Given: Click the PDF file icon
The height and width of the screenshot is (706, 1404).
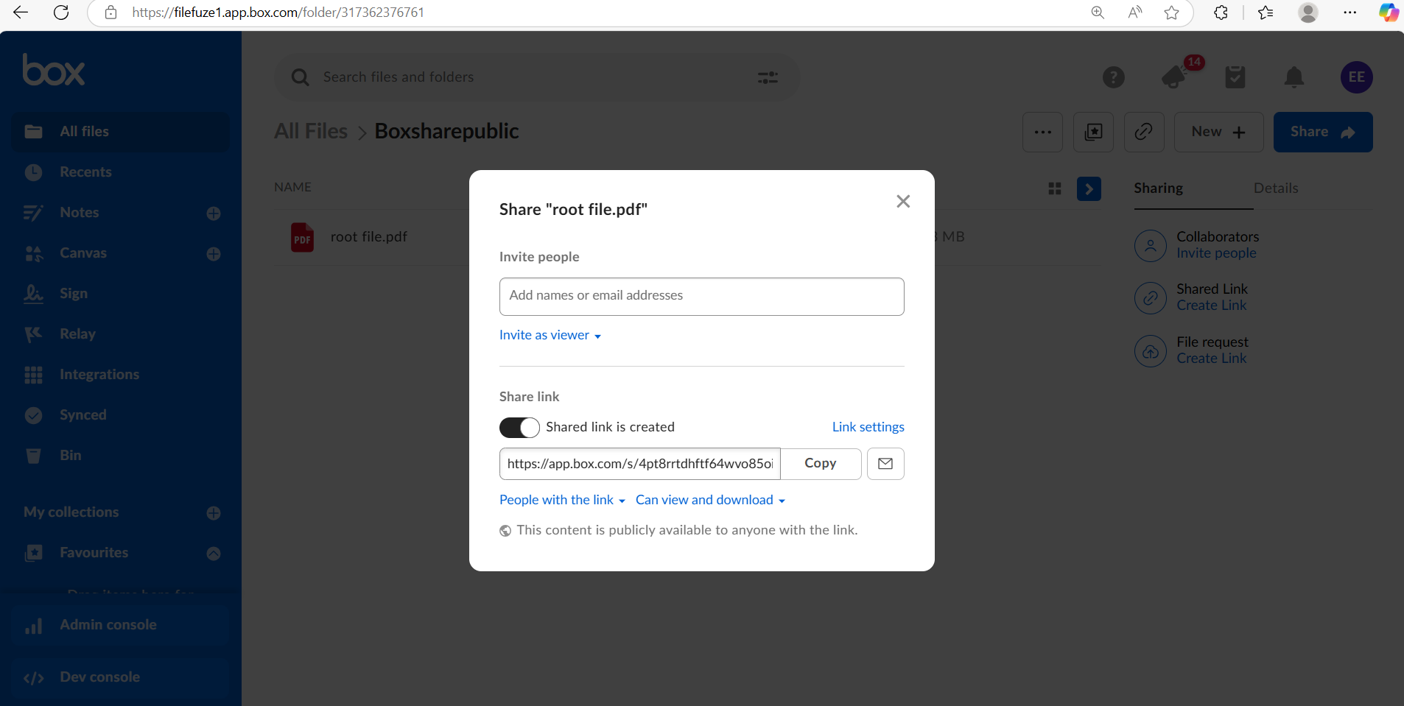Looking at the screenshot, I should 303,238.
